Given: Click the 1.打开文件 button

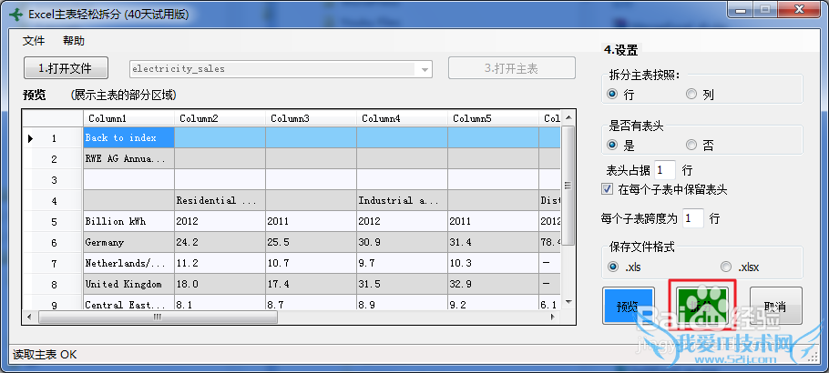Looking at the screenshot, I should click(65, 68).
